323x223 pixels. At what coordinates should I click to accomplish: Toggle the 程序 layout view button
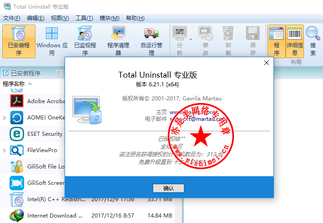click(x=277, y=41)
